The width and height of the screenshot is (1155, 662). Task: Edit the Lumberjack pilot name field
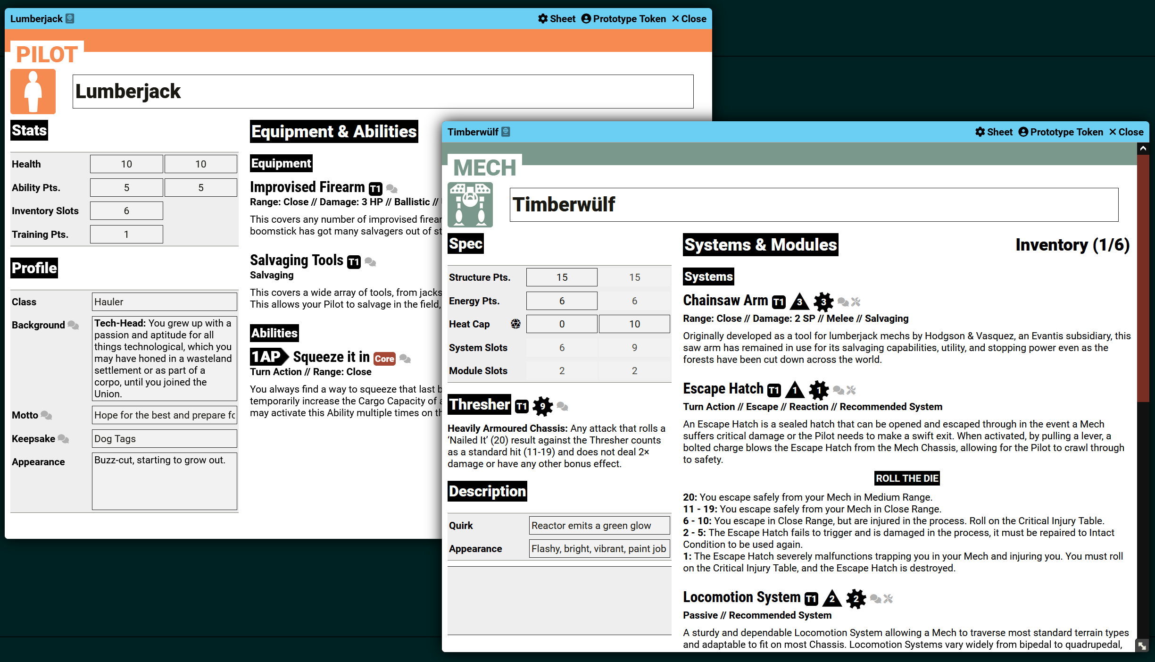coord(383,92)
